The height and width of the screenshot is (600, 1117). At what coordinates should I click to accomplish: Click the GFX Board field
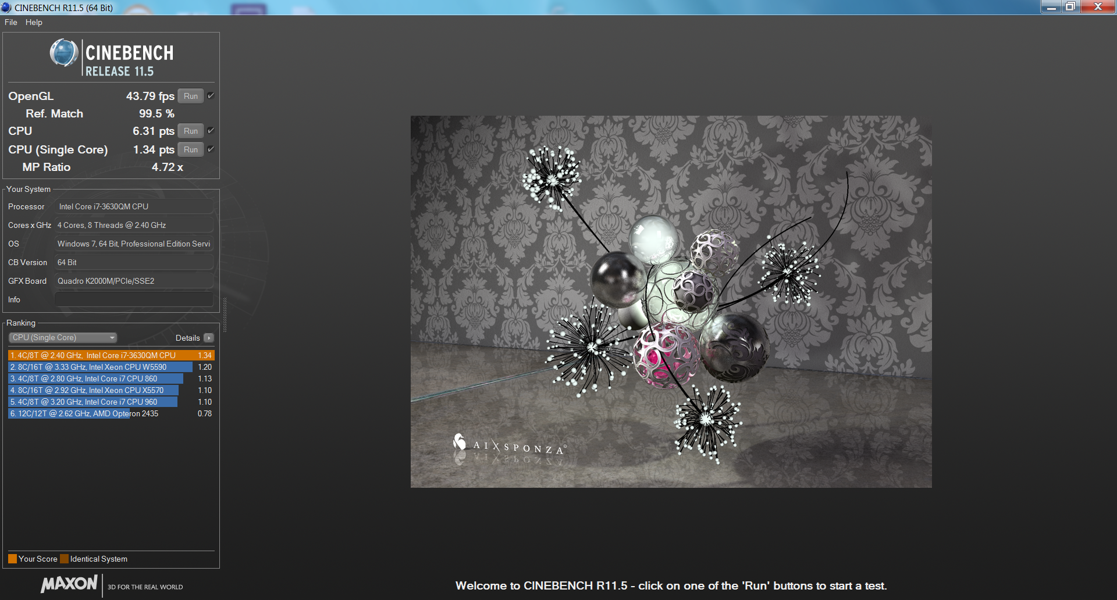[134, 281]
